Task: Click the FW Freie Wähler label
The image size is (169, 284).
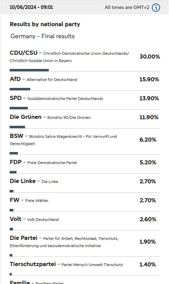Action: point(29,200)
